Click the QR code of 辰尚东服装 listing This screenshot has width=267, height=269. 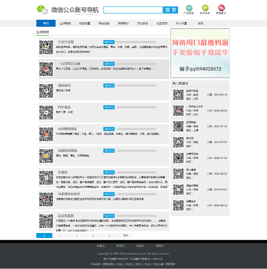[46, 221]
